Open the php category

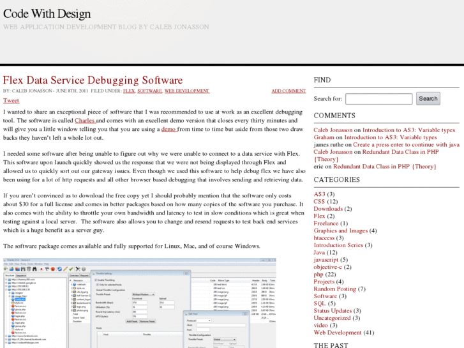click(318, 275)
